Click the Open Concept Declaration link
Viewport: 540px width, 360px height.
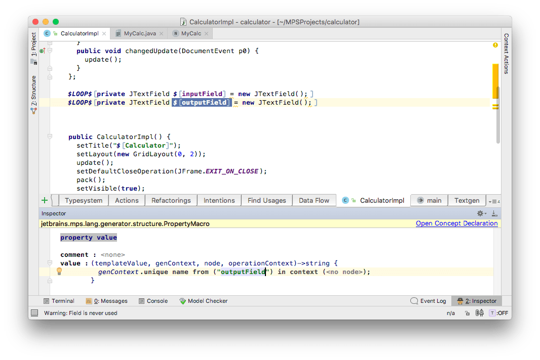[456, 223]
